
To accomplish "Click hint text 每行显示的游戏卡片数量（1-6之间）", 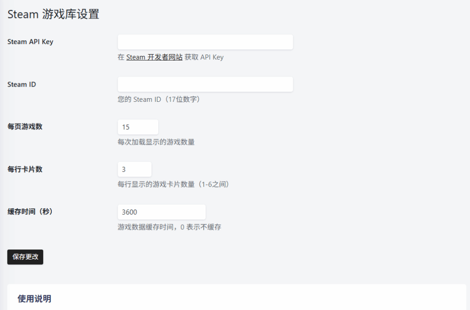I will 173,184.
